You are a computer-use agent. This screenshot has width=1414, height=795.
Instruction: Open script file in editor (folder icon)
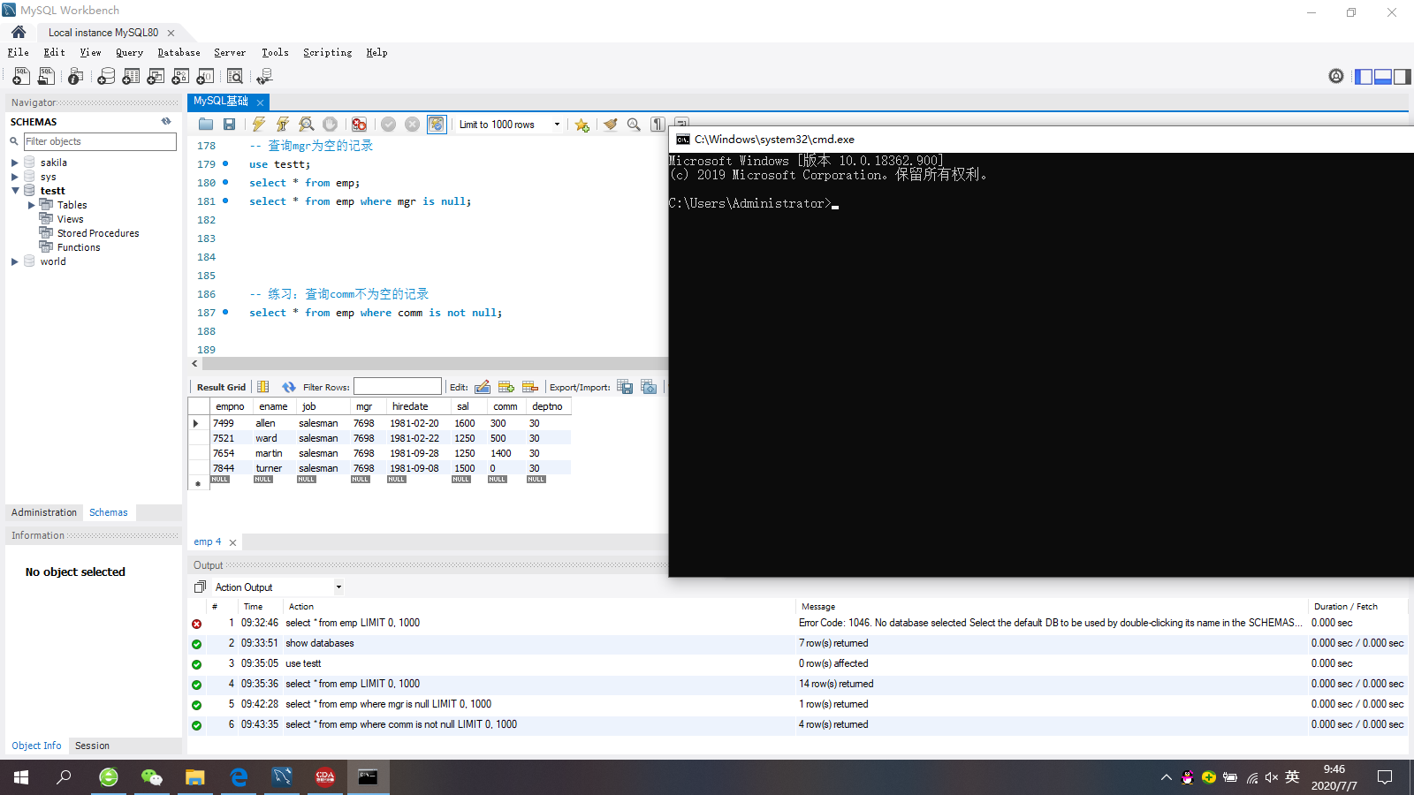pos(206,125)
